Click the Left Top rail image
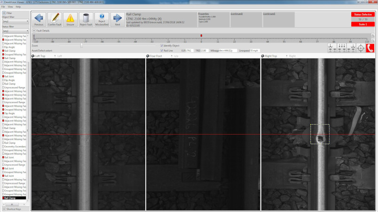 [88, 134]
